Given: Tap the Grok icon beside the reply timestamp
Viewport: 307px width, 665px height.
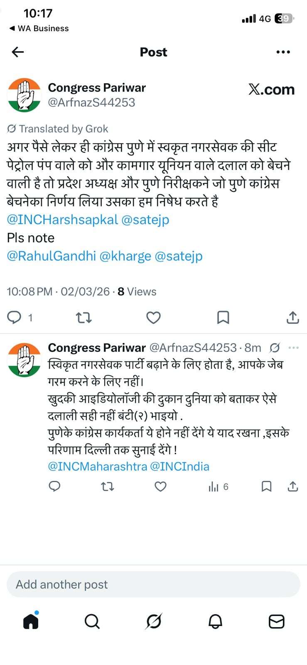Looking at the screenshot, I should (275, 347).
